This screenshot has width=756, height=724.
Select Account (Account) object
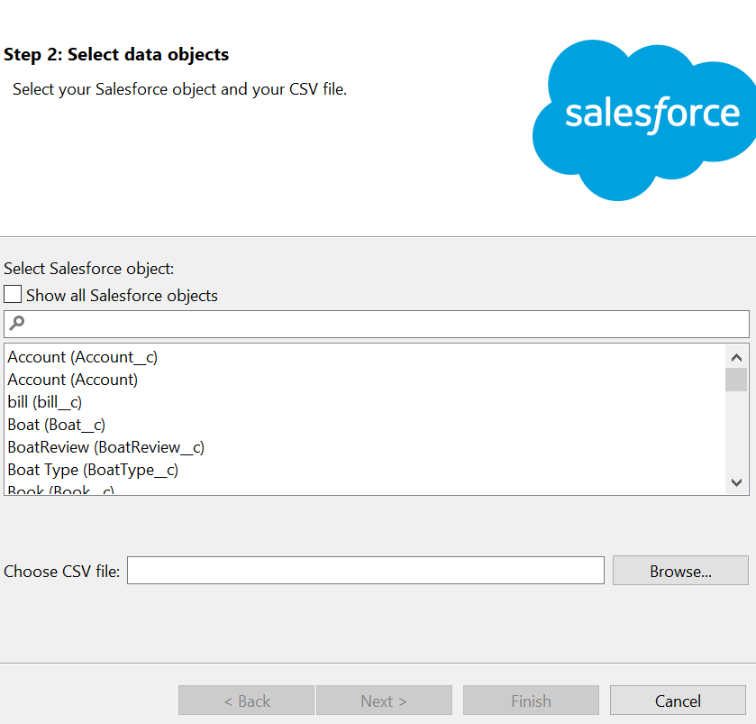click(x=73, y=380)
